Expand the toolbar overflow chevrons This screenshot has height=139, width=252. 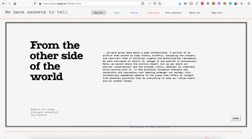tap(242, 4)
